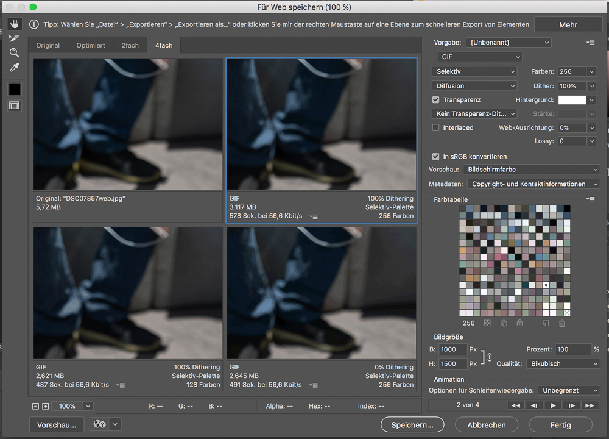
Task: Toggle the constrain proportions link icon
Action: (490, 357)
